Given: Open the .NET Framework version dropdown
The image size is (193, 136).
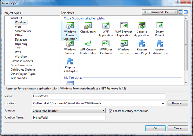Looking at the screenshot, I should pos(160,12).
